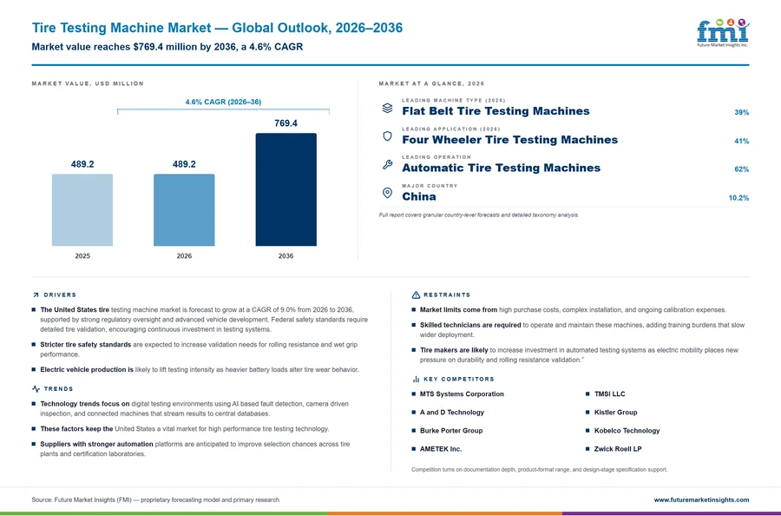The width and height of the screenshot is (781, 516).
Task: Click the bar chart icon next to Key Competitors
Action: pyautogui.click(x=416, y=380)
